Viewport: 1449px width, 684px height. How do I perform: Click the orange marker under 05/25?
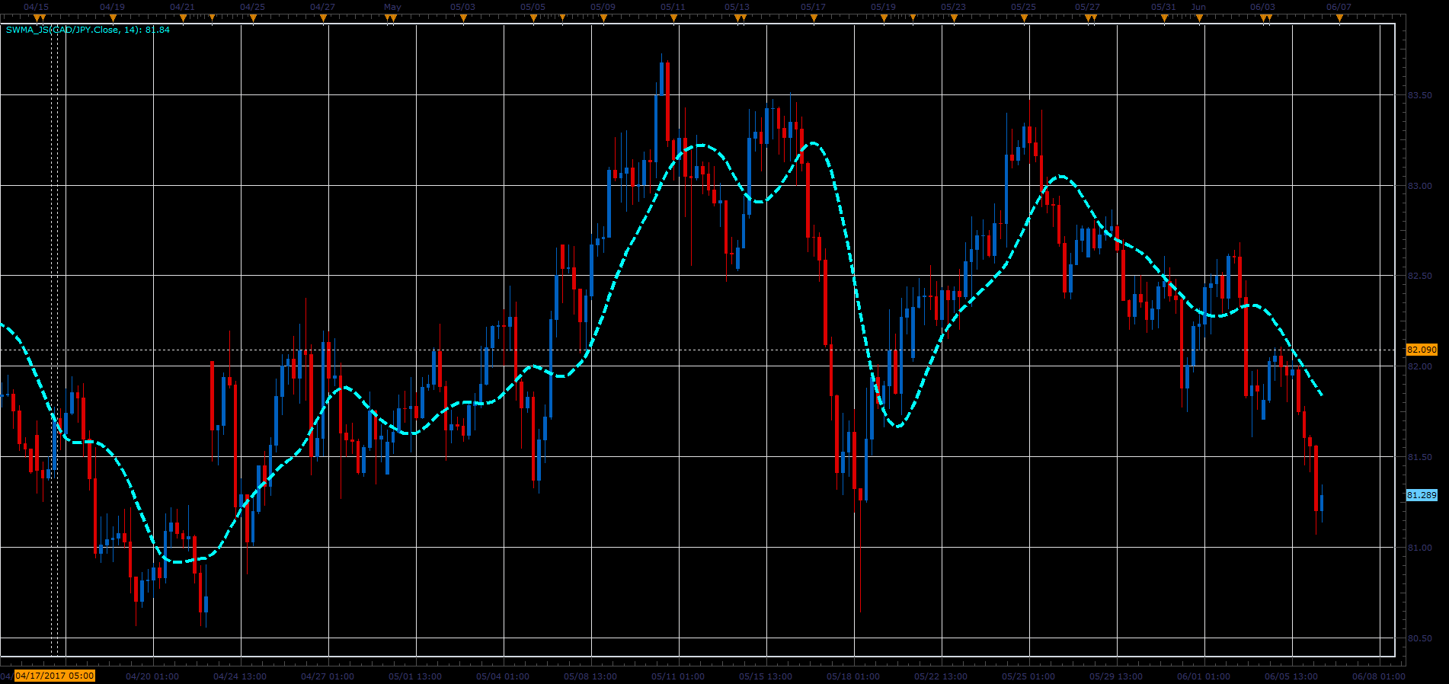[1024, 18]
